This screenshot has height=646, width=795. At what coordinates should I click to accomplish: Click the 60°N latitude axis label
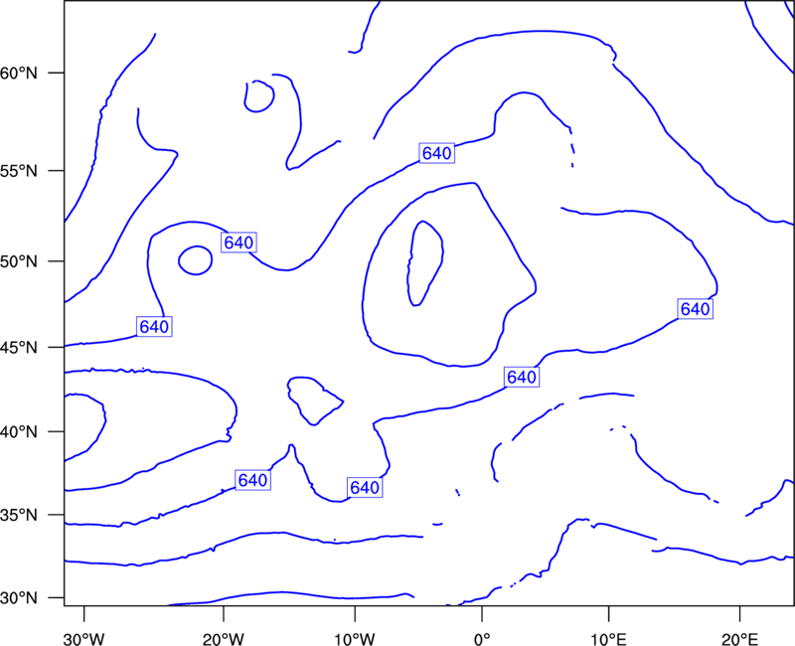tap(19, 73)
